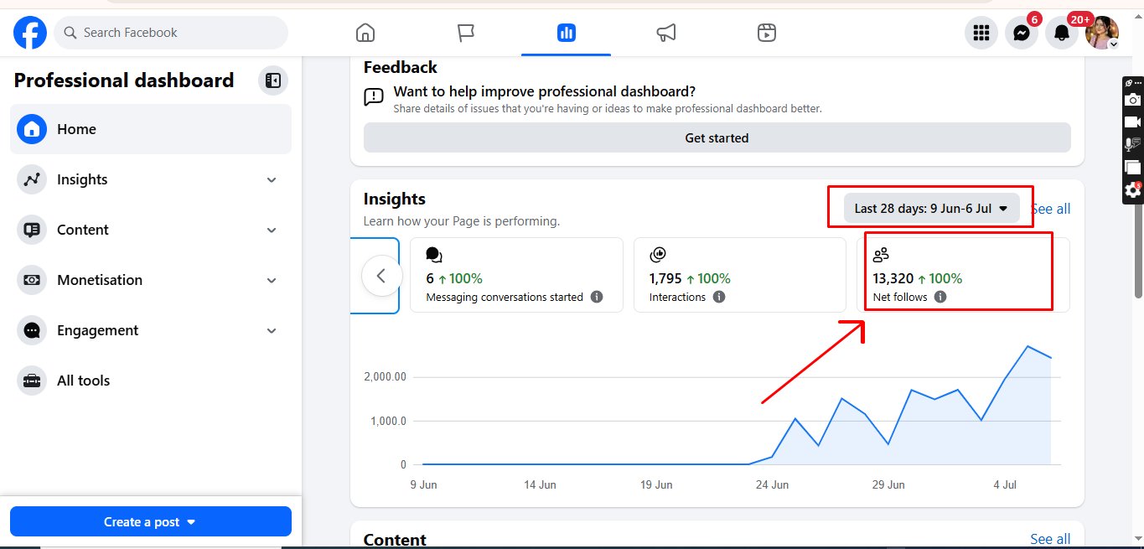1144x549 pixels.
Task: Open All tools in the sidebar
Action: (151, 381)
